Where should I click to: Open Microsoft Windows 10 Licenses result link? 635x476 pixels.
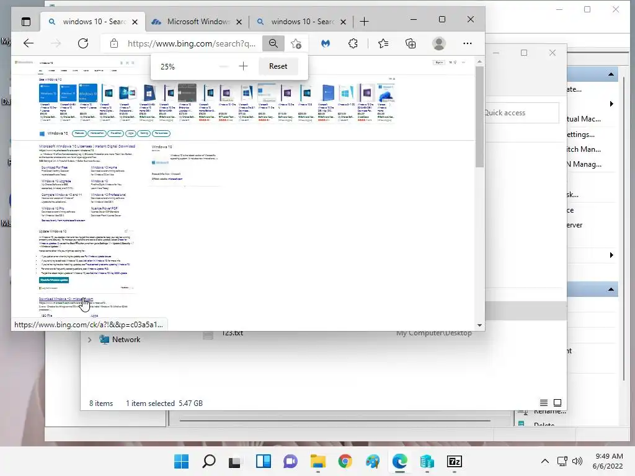[87, 146]
